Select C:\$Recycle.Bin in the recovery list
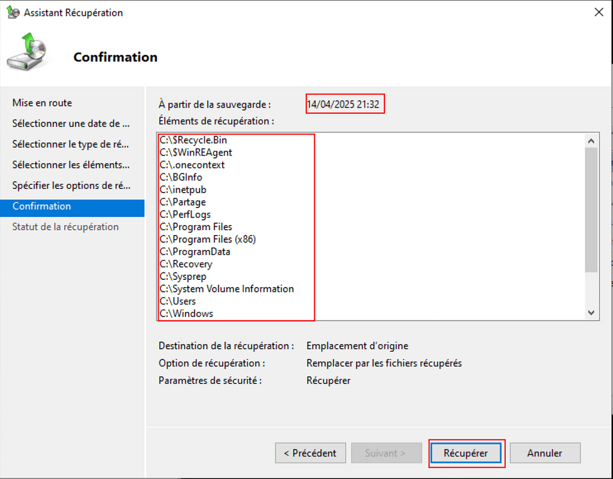 pos(193,140)
